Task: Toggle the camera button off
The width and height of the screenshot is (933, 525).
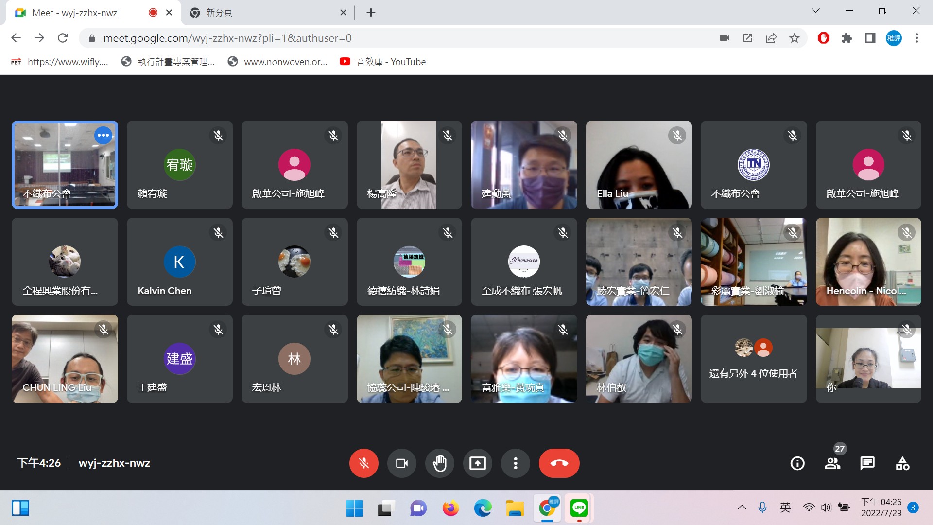Action: (x=402, y=463)
